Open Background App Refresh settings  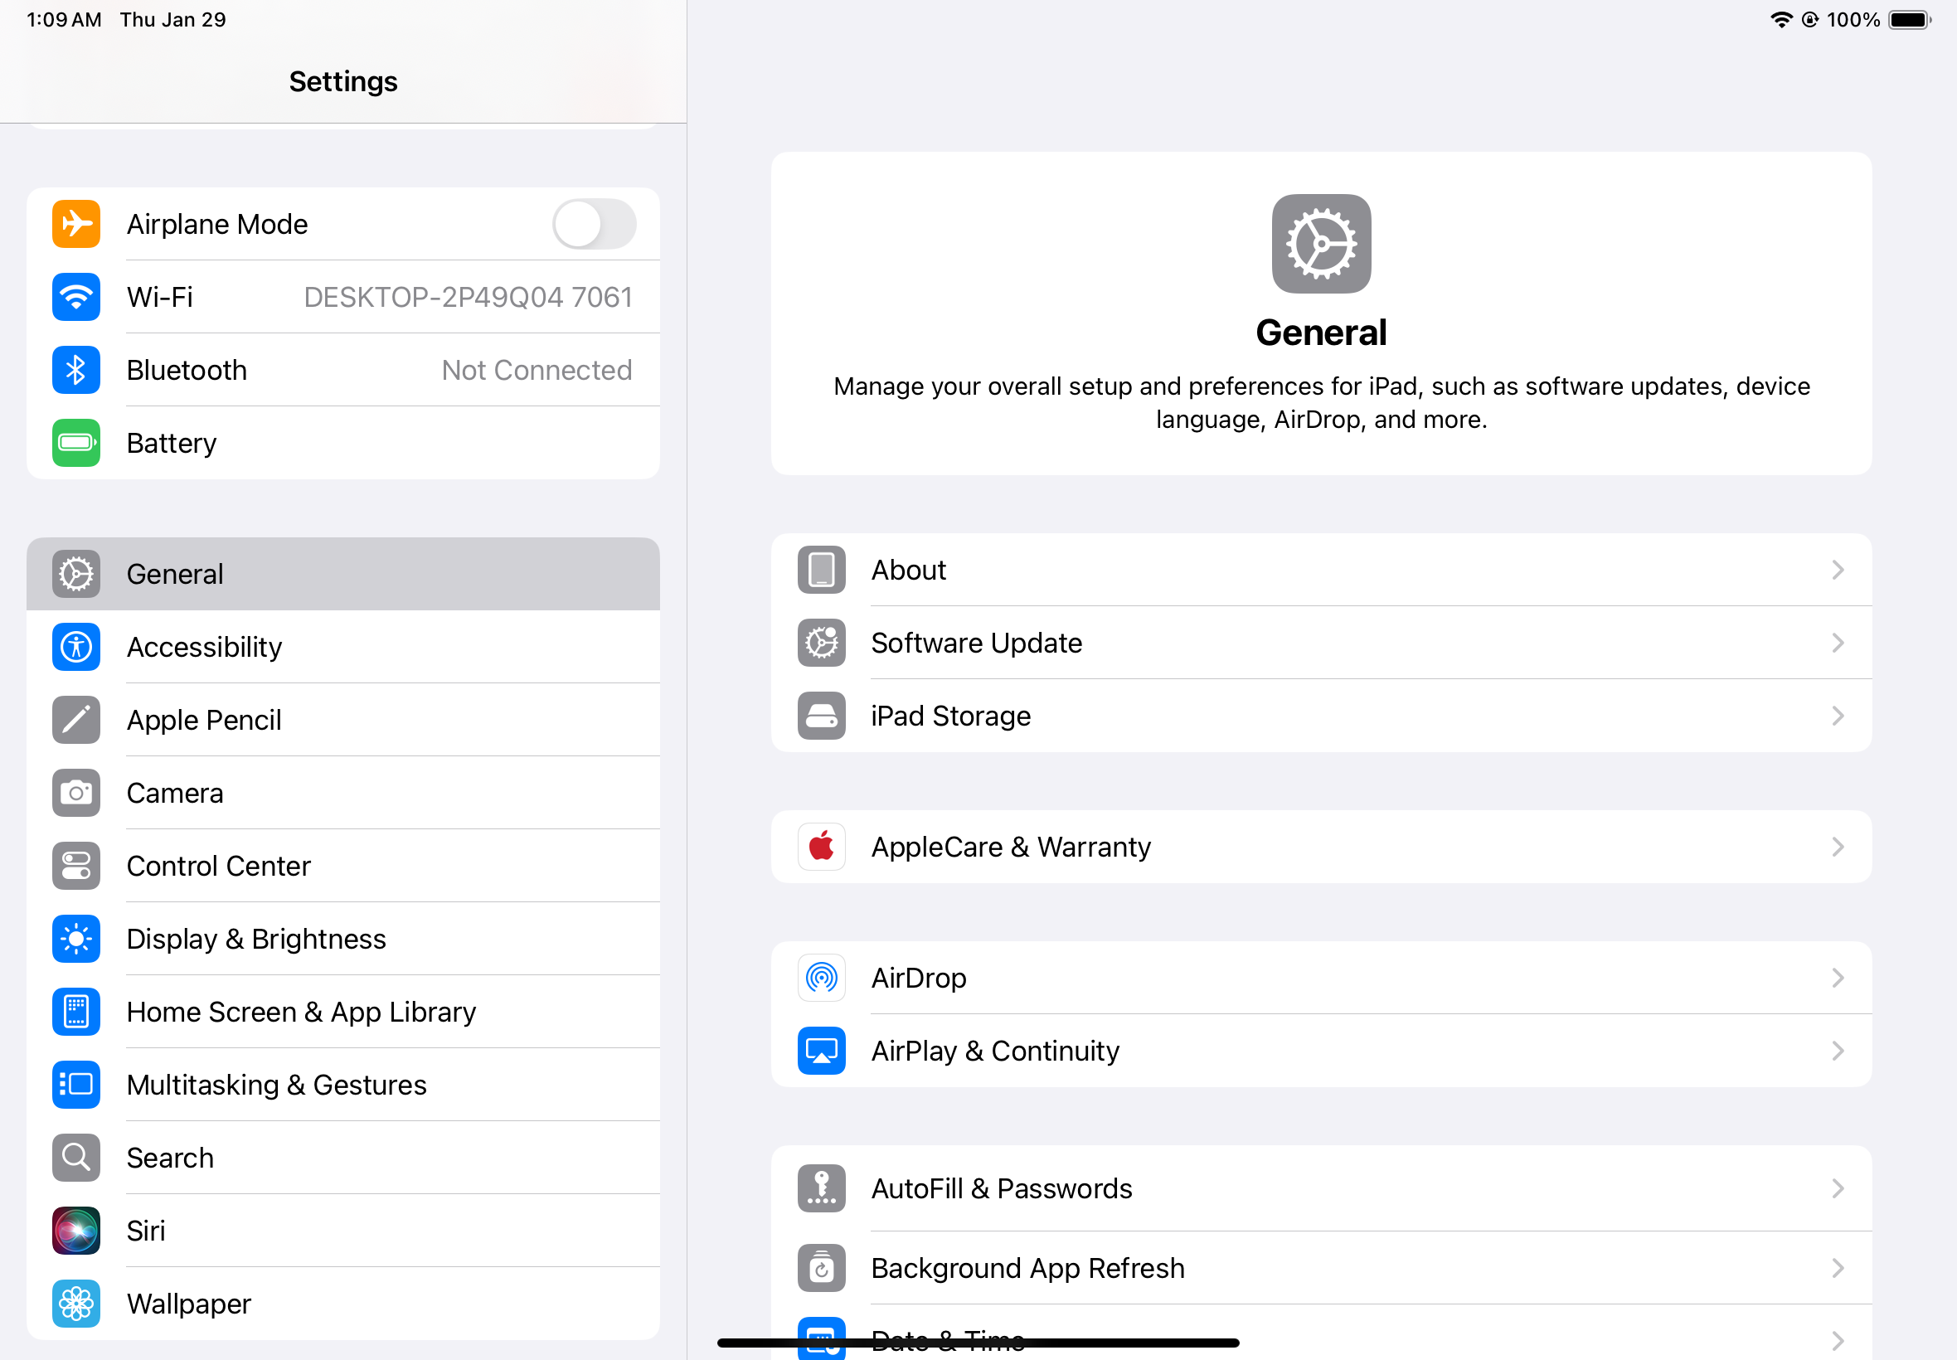click(x=1322, y=1269)
